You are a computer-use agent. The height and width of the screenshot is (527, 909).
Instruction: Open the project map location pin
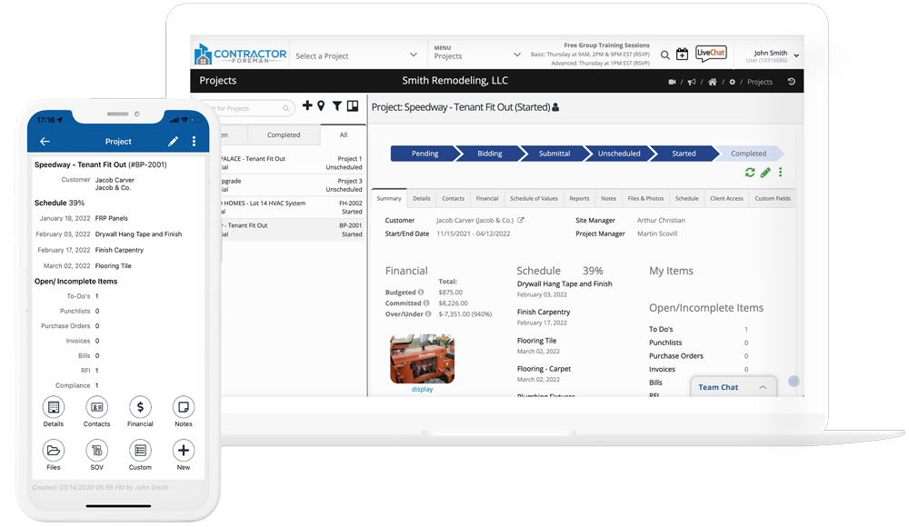pos(321,106)
